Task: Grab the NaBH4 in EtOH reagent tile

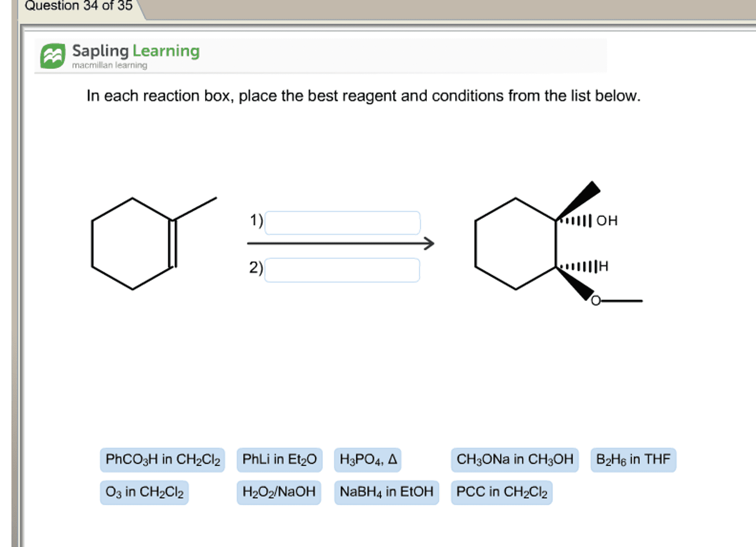Action: click(386, 492)
